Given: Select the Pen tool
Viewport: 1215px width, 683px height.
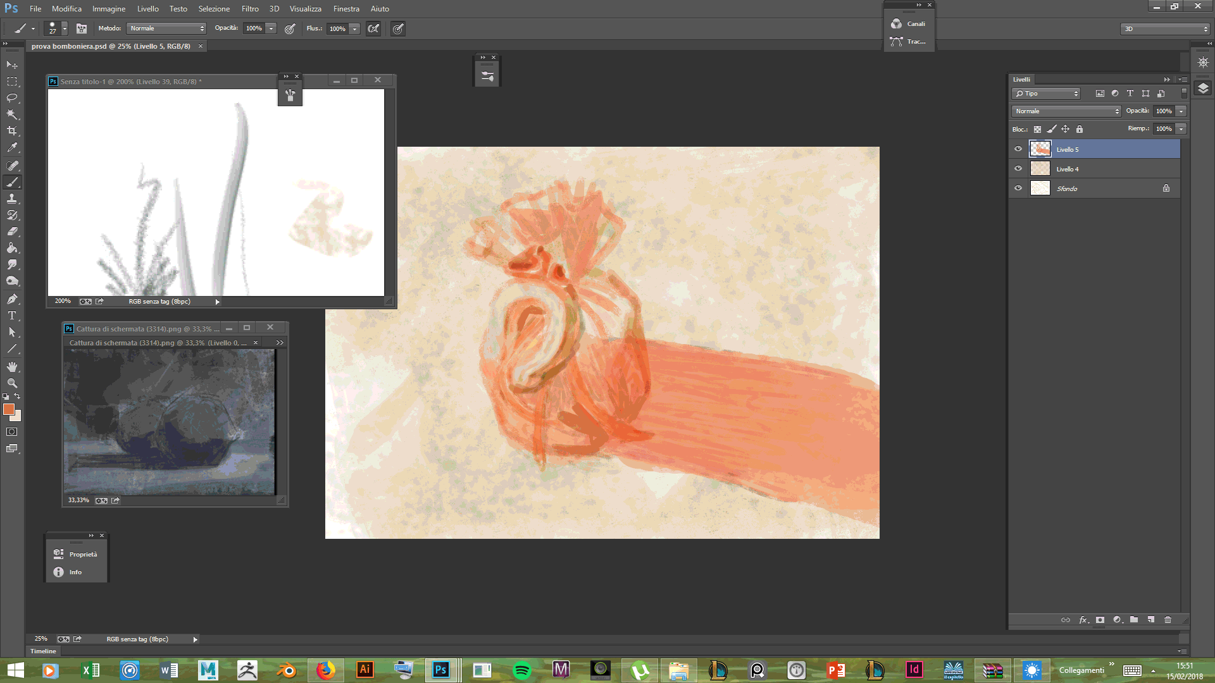Looking at the screenshot, I should click(12, 298).
